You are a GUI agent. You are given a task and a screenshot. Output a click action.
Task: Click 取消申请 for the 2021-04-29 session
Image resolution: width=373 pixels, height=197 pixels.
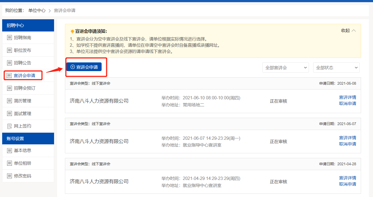pos(347,184)
